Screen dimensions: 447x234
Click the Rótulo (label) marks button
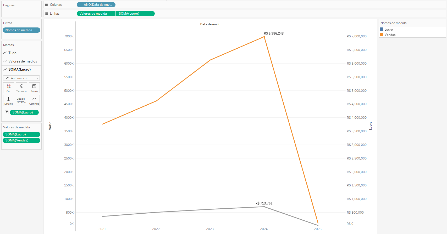tap(34, 88)
